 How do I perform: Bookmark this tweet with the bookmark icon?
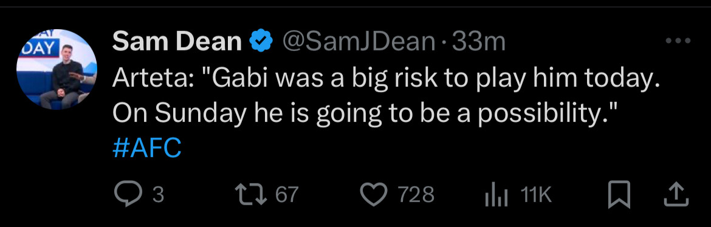click(x=619, y=195)
